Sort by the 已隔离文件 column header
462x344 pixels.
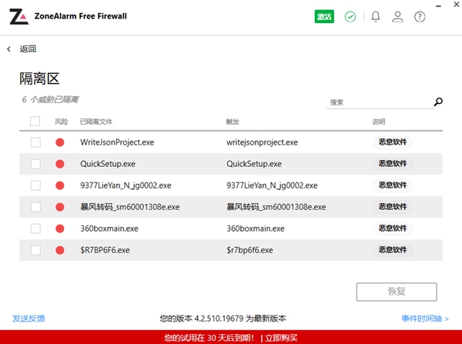96,122
